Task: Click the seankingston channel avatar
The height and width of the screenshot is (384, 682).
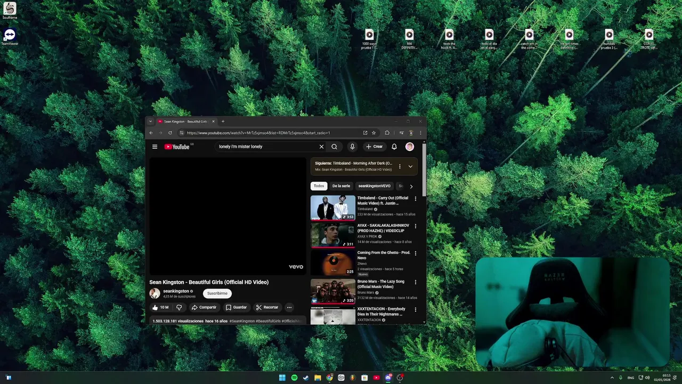Action: tap(155, 293)
